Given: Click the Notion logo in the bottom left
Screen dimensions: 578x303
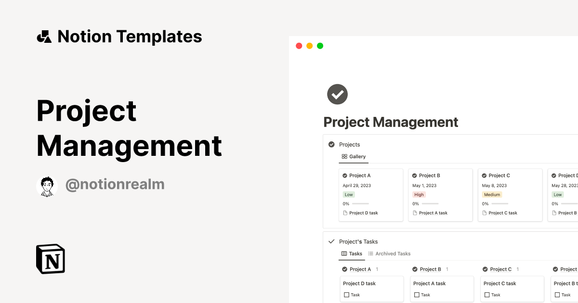Looking at the screenshot, I should click(x=50, y=259).
